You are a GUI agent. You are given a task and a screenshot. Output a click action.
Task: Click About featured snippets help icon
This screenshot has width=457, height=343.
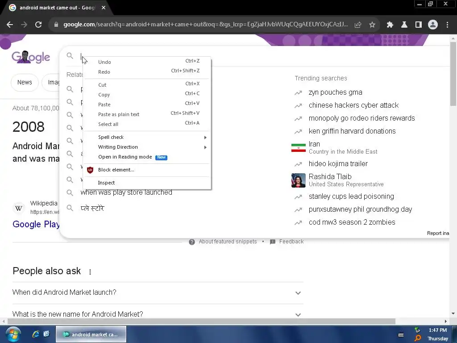click(x=192, y=242)
